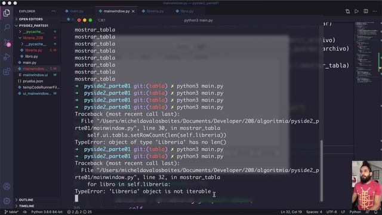Click the setRowCount(len(self.libreria)) line
The width and height of the screenshot is (382, 215).
[x=157, y=135]
